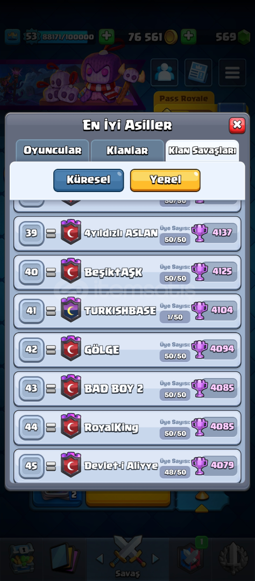The image size is (255, 581).
Task: Open the news feed icon
Action: [x=198, y=73]
